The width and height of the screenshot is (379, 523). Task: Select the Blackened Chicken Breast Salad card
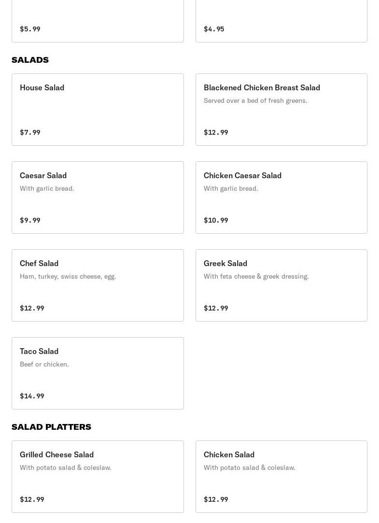(281, 110)
